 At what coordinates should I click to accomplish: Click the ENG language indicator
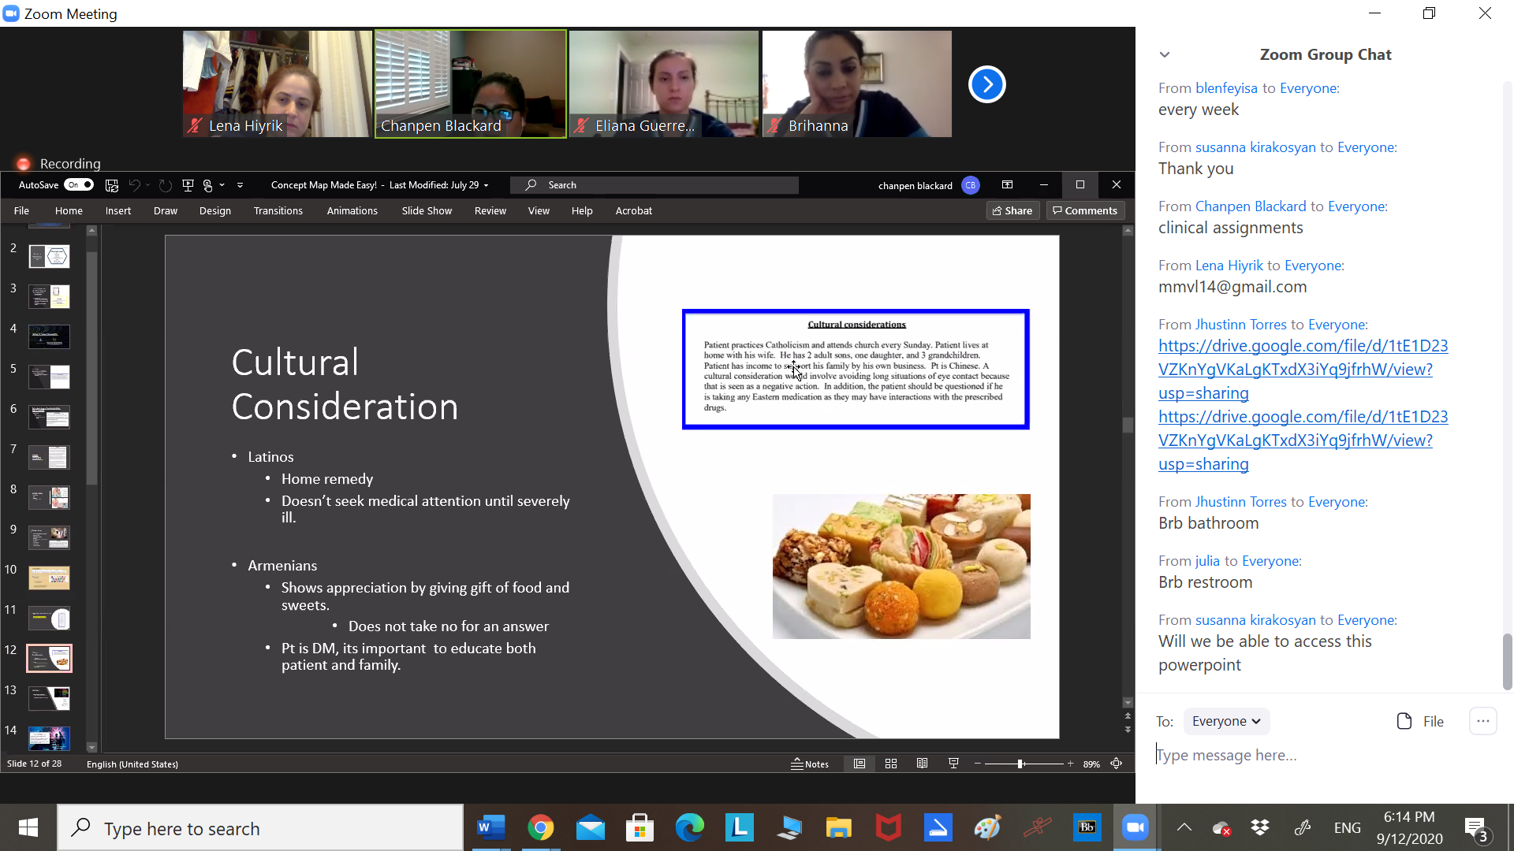1348,827
